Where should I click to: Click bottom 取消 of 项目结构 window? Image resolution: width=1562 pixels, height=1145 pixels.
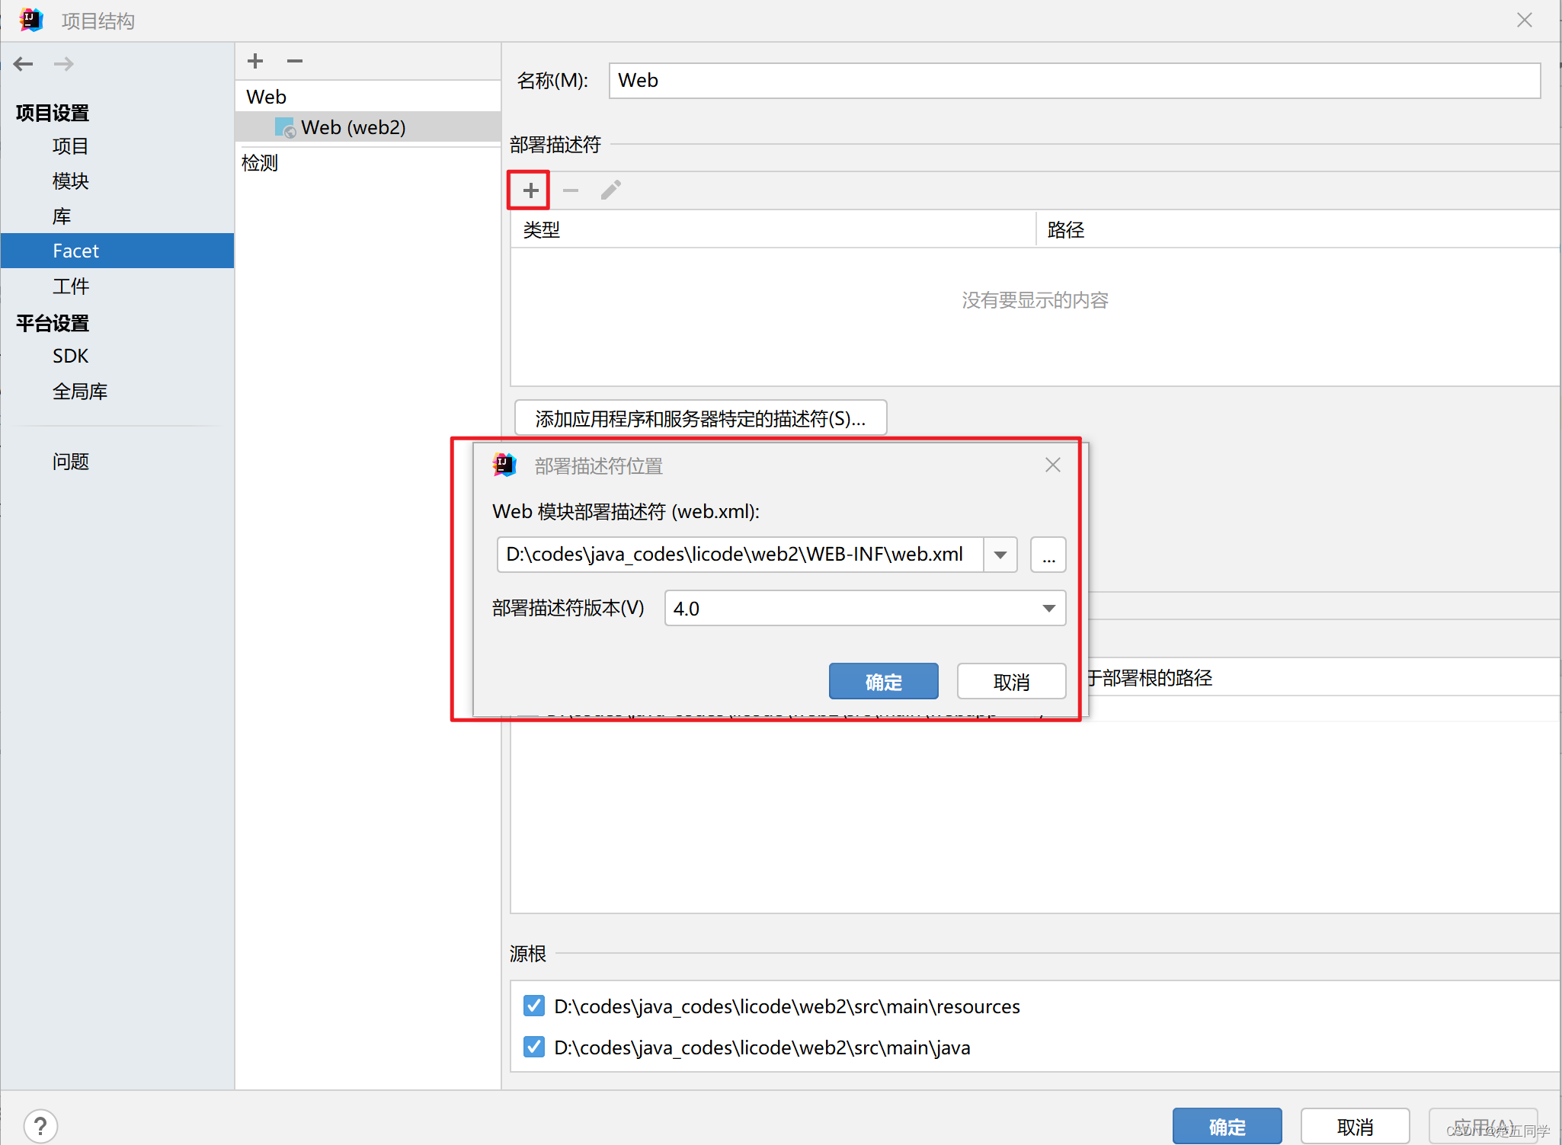pyautogui.click(x=1356, y=1127)
